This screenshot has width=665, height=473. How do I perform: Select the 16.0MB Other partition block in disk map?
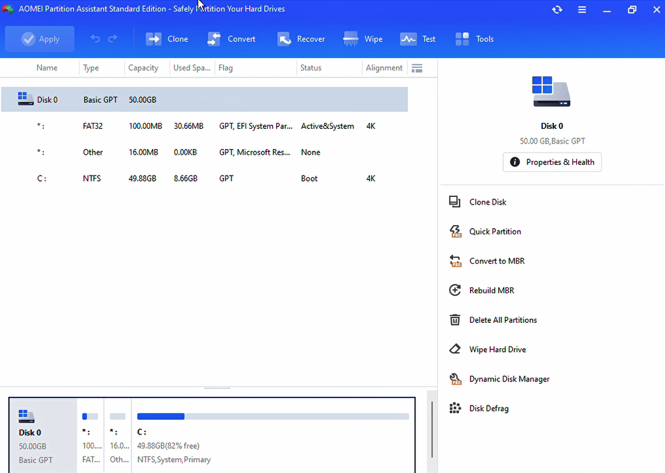coord(118,436)
